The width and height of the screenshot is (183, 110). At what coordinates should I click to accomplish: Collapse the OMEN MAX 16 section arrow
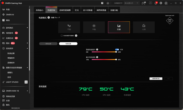(27, 91)
